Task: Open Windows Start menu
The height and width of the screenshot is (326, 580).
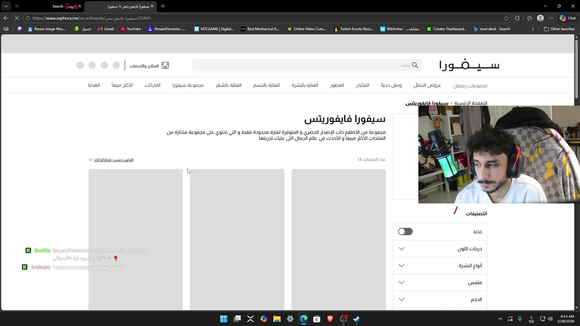Action: point(224,319)
